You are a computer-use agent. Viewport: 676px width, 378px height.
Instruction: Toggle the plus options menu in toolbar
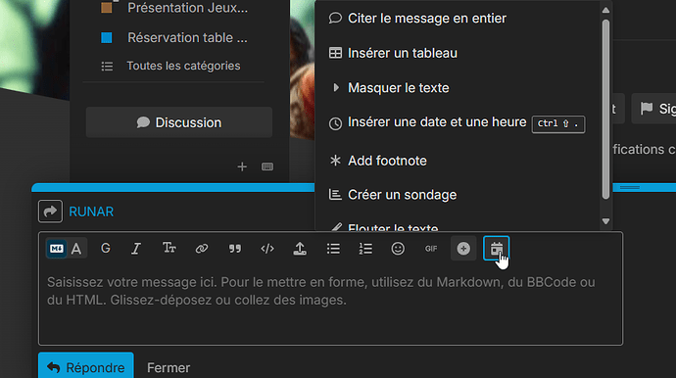coord(463,249)
